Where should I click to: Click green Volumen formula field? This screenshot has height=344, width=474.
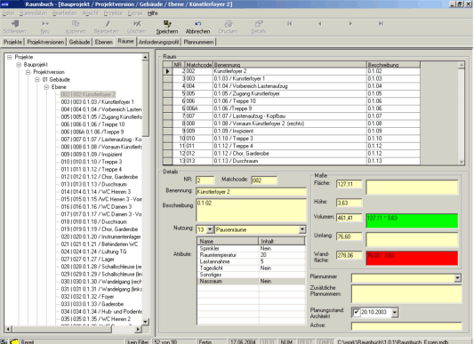tap(412, 220)
